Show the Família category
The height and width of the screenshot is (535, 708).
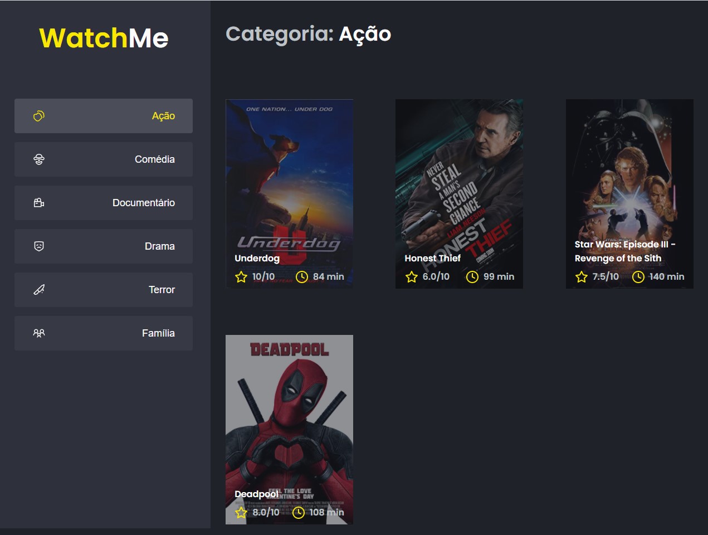point(104,333)
